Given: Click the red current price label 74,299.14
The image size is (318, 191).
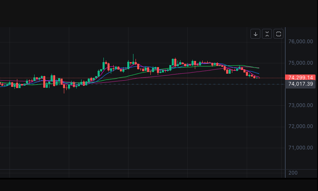Looking at the screenshot, I should coord(300,77).
